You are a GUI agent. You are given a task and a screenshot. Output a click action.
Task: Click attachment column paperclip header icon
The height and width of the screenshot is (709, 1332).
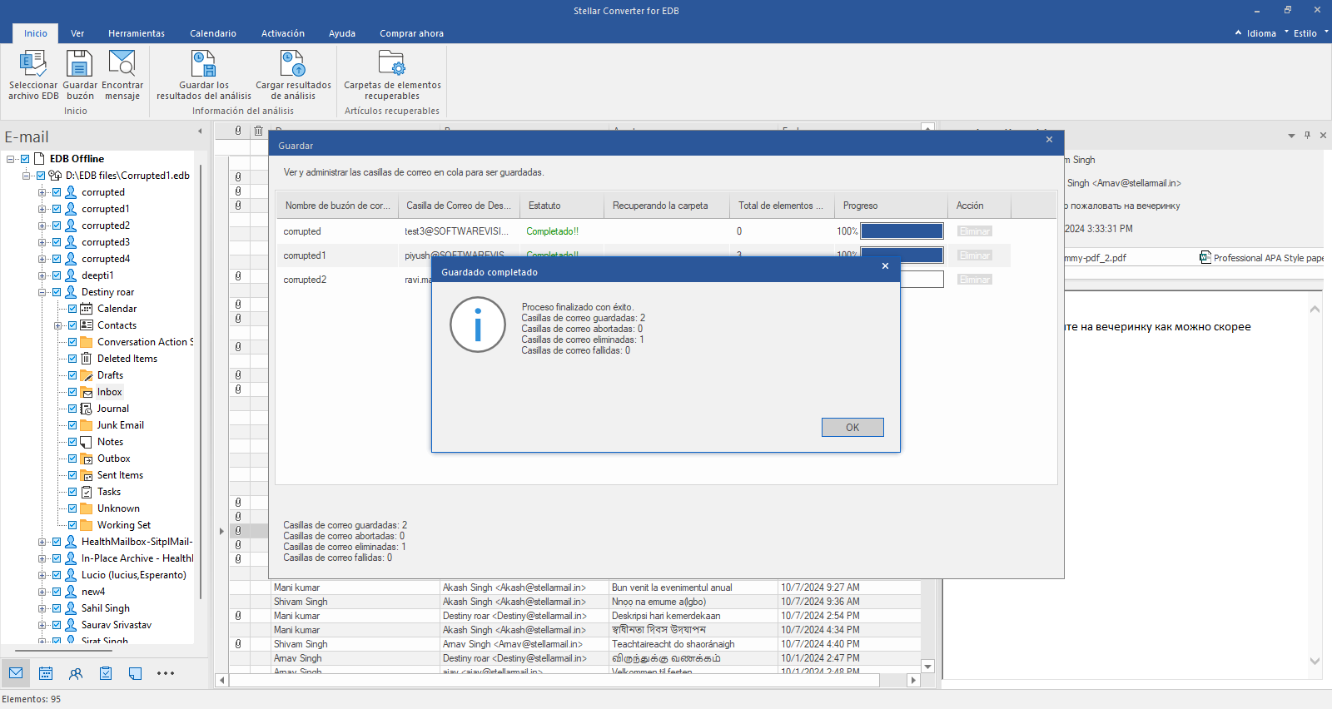click(238, 131)
